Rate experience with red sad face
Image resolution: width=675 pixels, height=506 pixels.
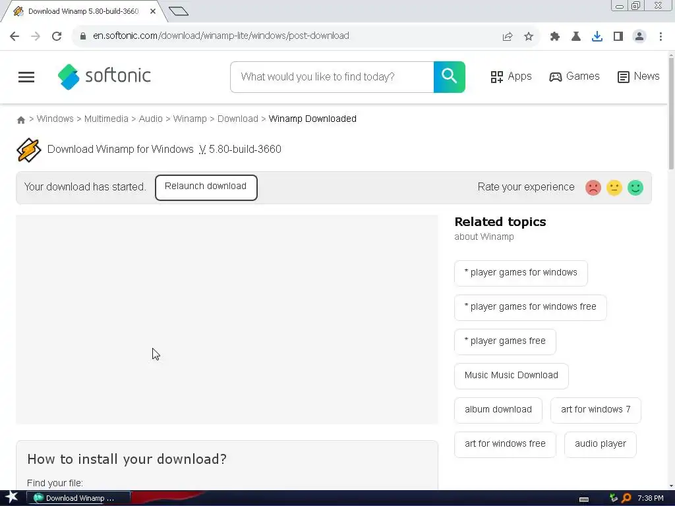tap(593, 188)
